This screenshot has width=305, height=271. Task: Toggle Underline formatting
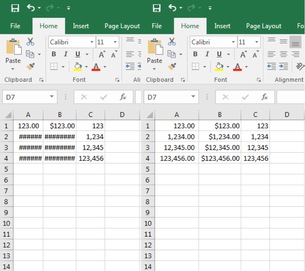pos(77,54)
